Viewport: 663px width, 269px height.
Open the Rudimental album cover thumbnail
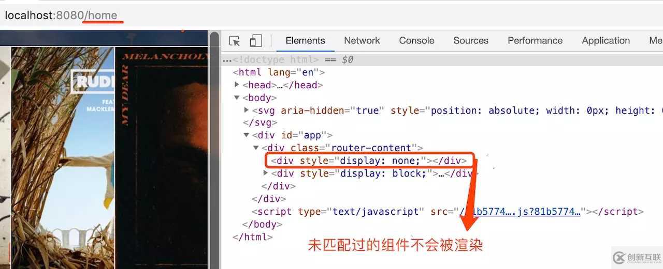63,157
